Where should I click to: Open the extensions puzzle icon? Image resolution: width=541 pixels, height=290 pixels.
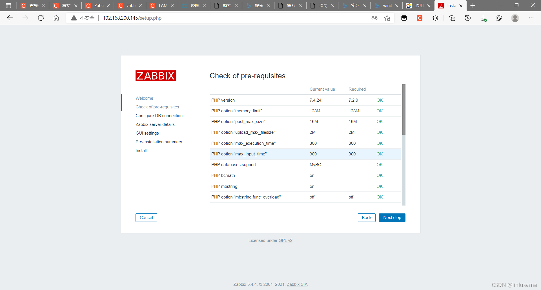point(435,18)
